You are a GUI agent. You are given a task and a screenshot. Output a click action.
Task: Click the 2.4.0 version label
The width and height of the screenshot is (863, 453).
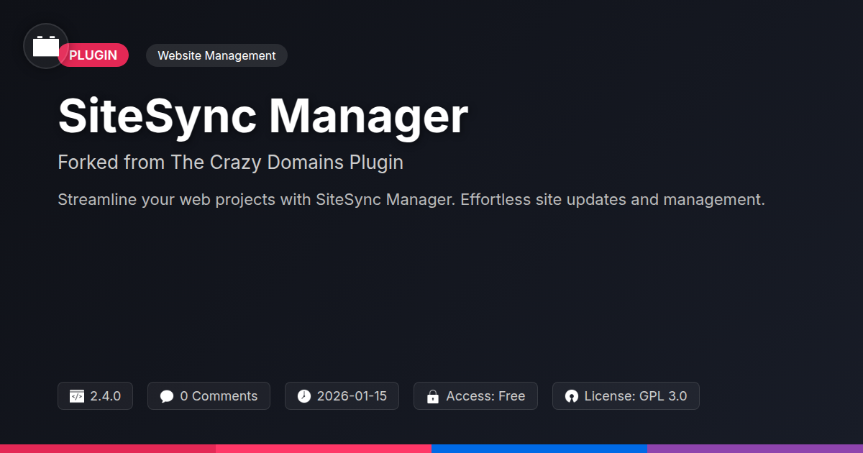tap(106, 396)
